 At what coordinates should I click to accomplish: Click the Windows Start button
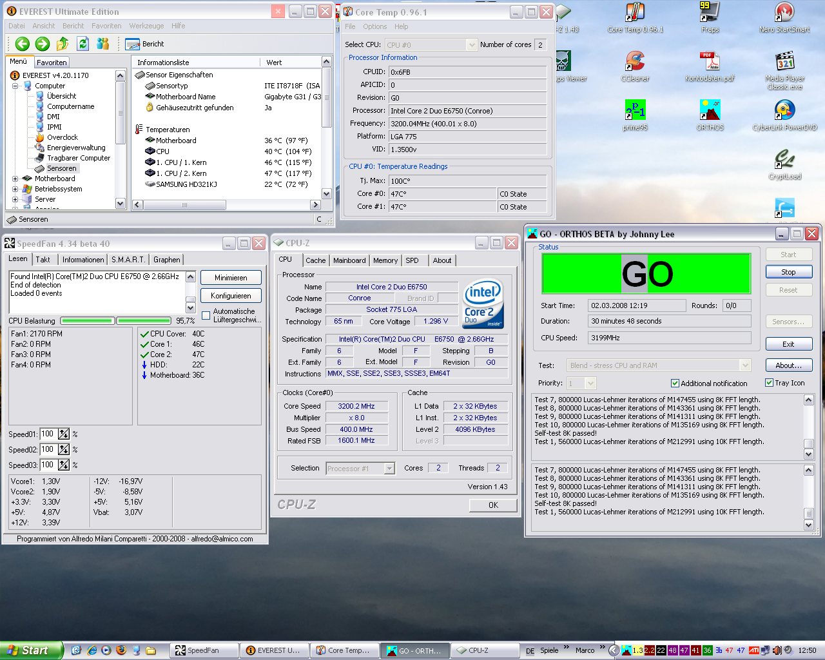[32, 650]
